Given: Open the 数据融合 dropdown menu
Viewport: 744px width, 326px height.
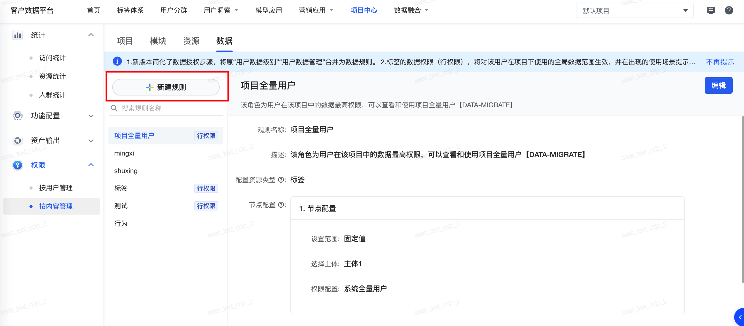Looking at the screenshot, I should [x=411, y=10].
